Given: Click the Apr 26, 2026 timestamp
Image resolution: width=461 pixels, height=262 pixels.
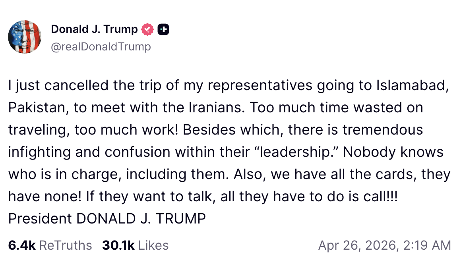Looking at the screenshot, I should click(x=385, y=245).
